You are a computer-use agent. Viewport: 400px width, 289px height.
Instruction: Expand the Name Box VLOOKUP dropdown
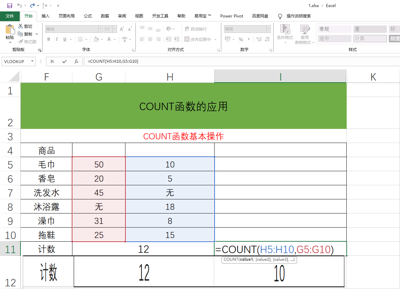point(33,61)
